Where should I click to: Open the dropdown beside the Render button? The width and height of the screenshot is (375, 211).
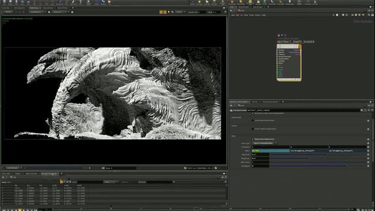click(36, 12)
